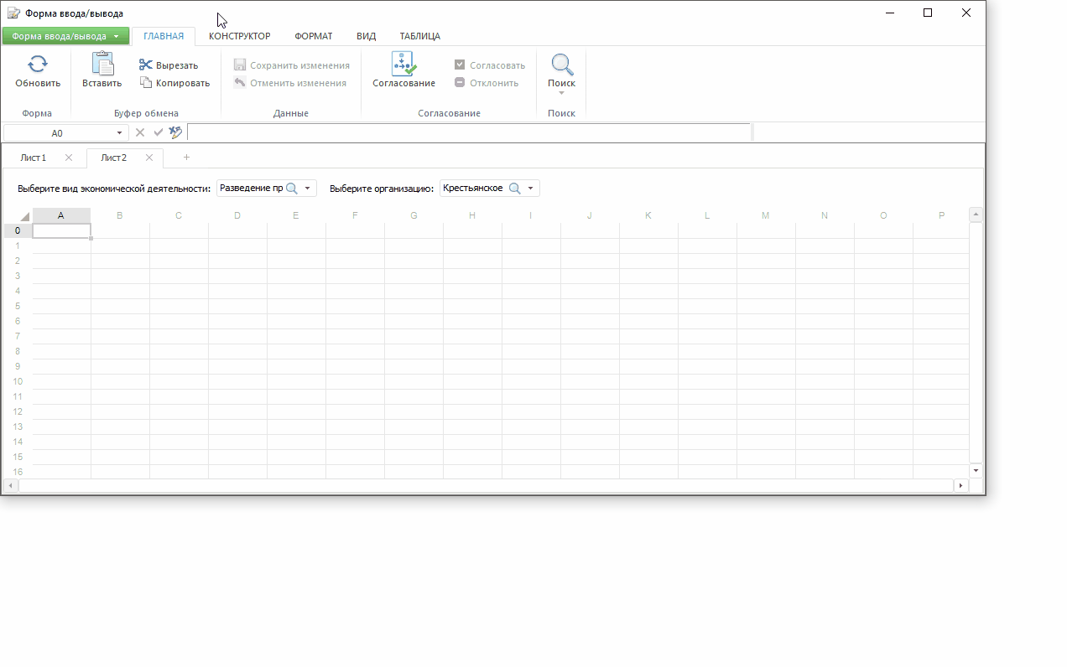The image size is (1067, 667).
Task: Close the Лист1 sheet tab
Action: tap(69, 158)
